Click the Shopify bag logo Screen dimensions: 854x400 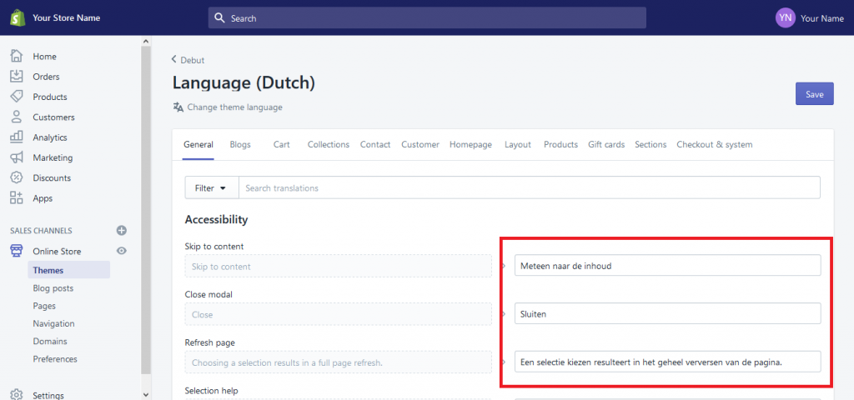(x=17, y=18)
